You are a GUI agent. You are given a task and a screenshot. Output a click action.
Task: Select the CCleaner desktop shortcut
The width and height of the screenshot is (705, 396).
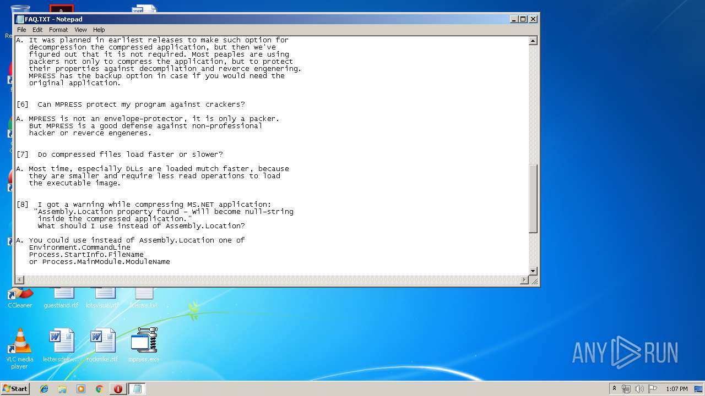[x=20, y=298]
